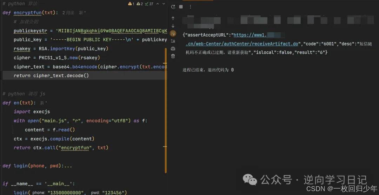Click the error count indicator showing 1
The height and width of the screenshot is (195, 379).
click(131, 4)
